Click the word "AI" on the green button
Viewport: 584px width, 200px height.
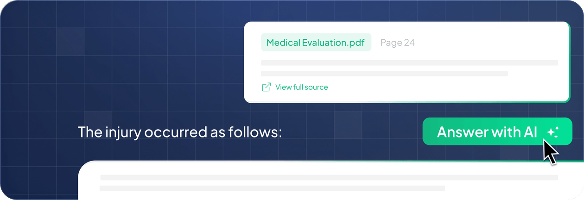pyautogui.click(x=531, y=132)
